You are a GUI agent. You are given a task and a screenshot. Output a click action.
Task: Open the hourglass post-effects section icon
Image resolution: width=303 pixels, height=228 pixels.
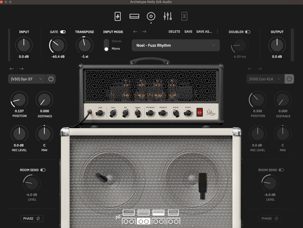click(184, 16)
